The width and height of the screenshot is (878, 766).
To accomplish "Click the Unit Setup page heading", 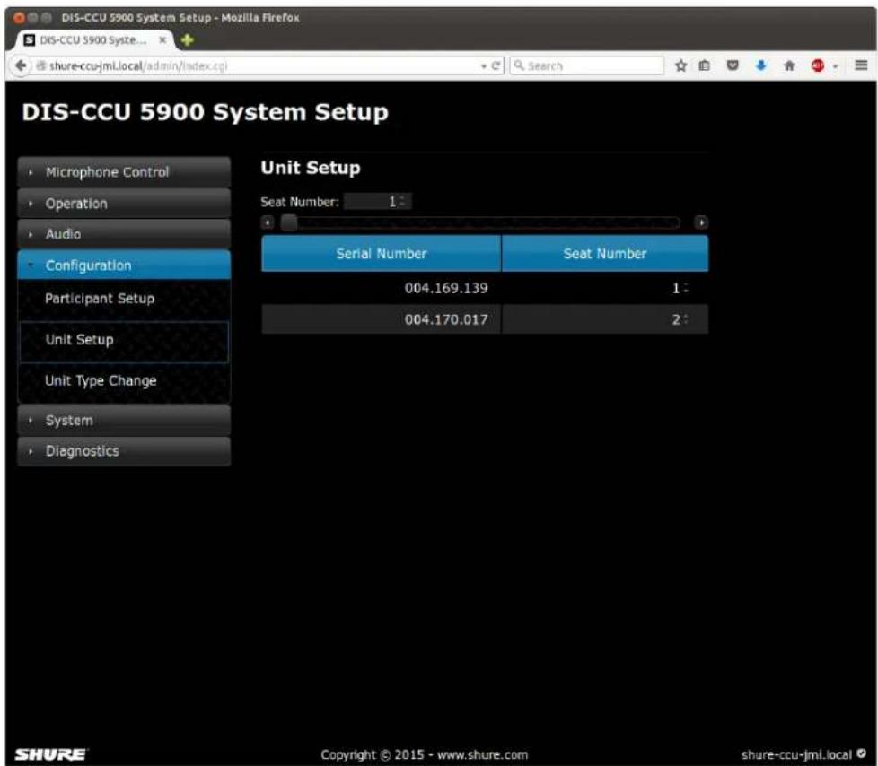I will point(311,168).
